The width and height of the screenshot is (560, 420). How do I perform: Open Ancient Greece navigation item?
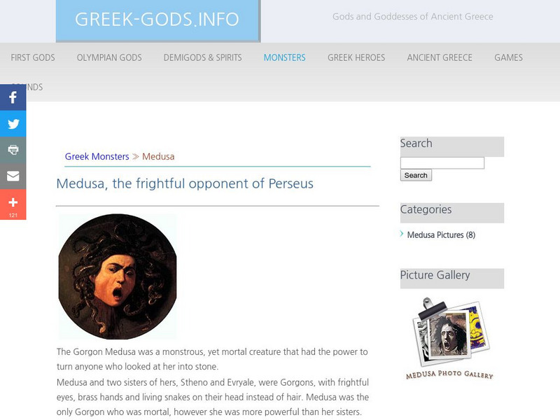pyautogui.click(x=440, y=57)
